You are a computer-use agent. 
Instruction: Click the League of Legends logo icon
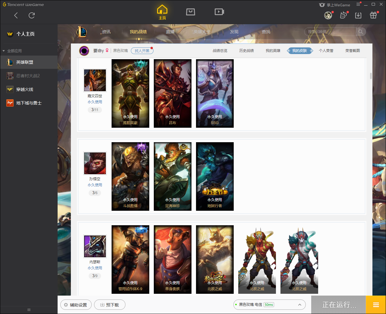click(82, 32)
